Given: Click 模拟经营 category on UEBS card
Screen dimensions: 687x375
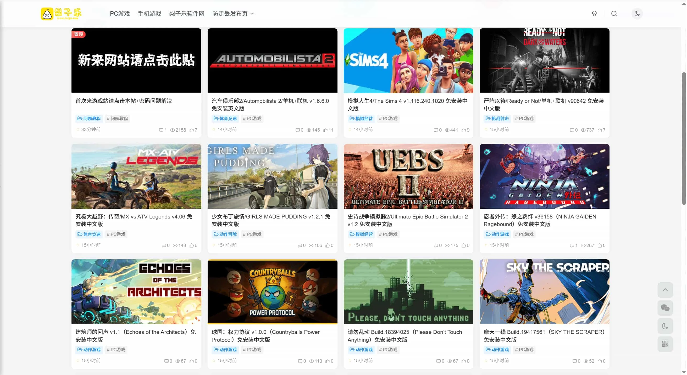Looking at the screenshot, I should tap(361, 234).
